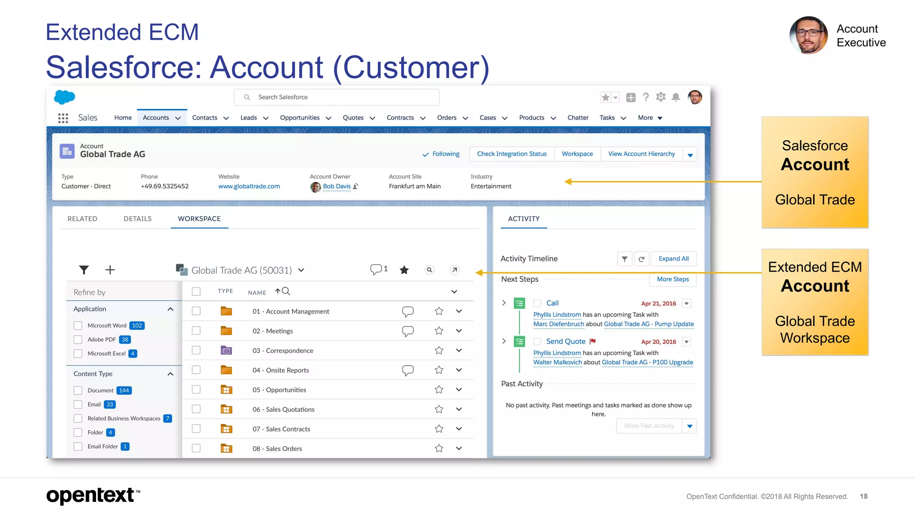This screenshot has height=514, width=915.
Task: Open workspace in new window arrow icon
Action: pyautogui.click(x=454, y=269)
